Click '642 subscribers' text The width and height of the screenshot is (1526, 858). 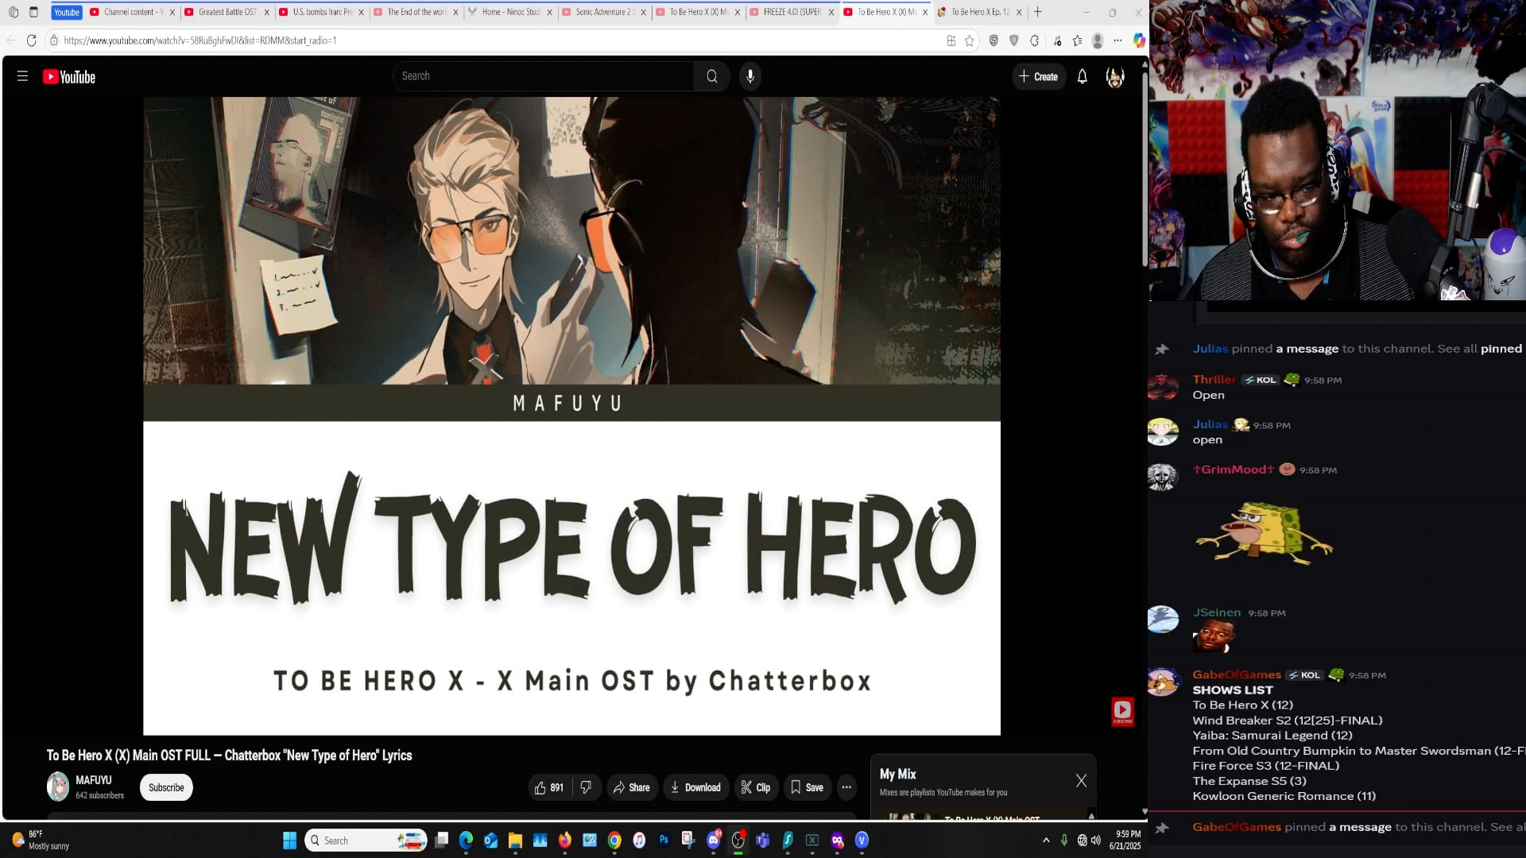coord(100,795)
